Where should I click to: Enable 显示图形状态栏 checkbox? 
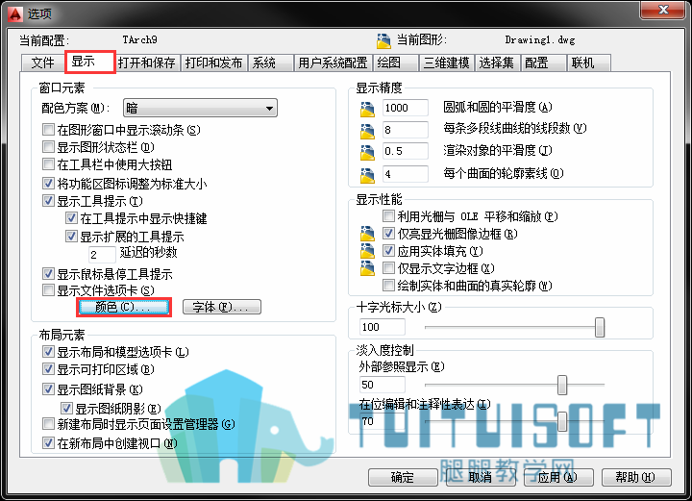click(x=48, y=146)
